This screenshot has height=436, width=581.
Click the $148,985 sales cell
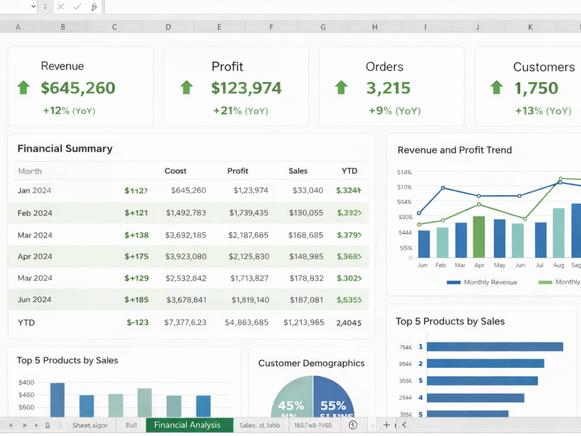[306, 256]
